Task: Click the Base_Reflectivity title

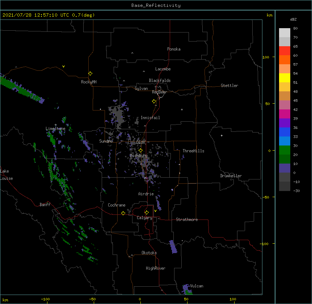Action: 156,5
